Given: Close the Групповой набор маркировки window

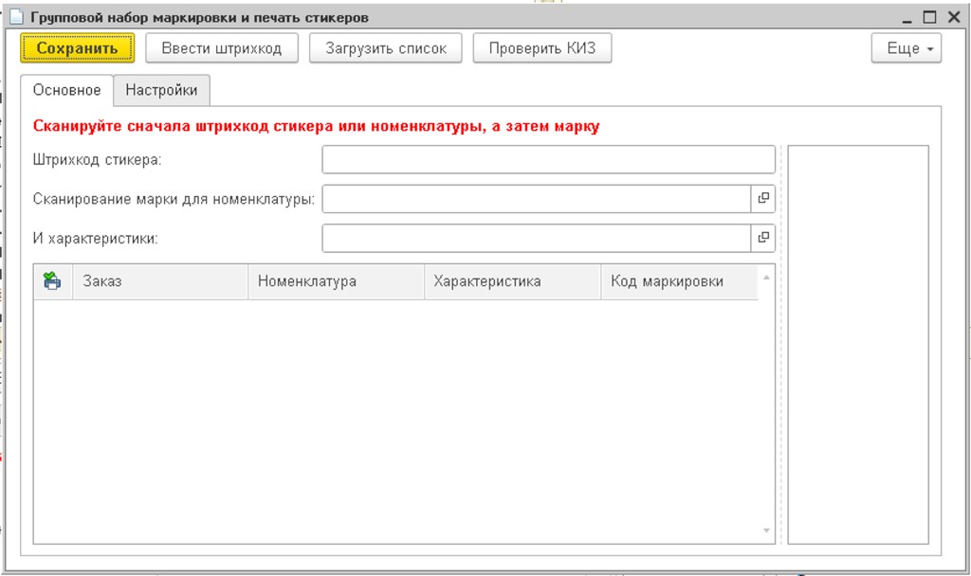Looking at the screenshot, I should 954,17.
